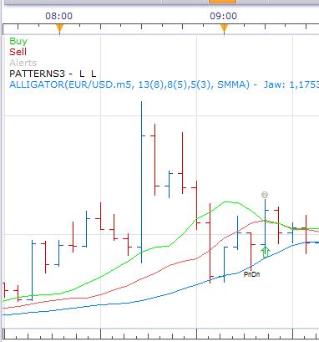Click the PnDn pattern label
Viewport: 319px width, 342px height.
coord(251,274)
